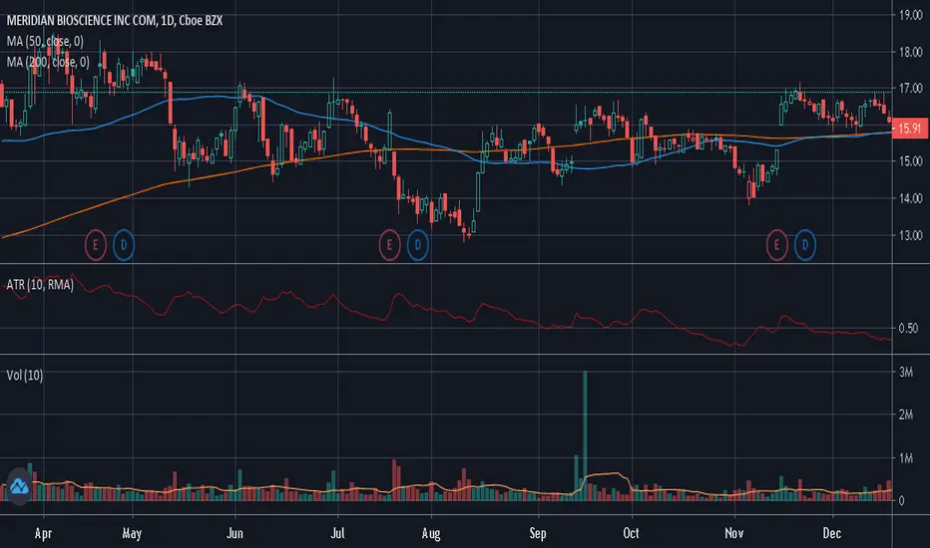The height and width of the screenshot is (548, 930).
Task: Select the Vol (10) indicator label
Action: pos(24,375)
